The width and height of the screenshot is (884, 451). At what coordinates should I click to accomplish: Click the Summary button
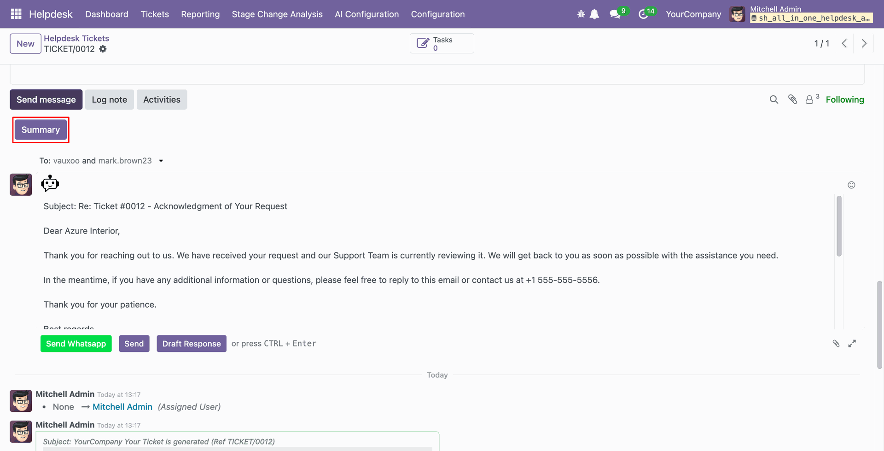pyautogui.click(x=41, y=130)
